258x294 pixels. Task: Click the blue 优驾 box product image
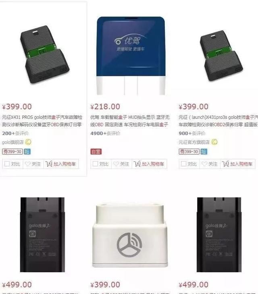point(131,56)
